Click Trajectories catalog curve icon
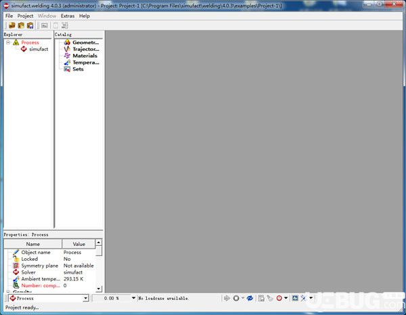Viewport: 406px width, 315px height. coord(67,49)
